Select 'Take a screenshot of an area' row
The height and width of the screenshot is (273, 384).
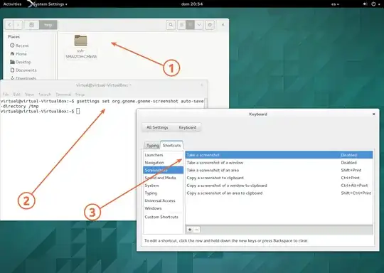tap(279, 170)
